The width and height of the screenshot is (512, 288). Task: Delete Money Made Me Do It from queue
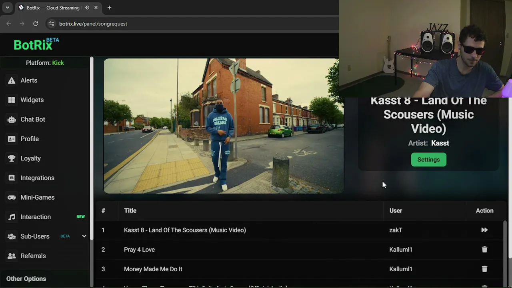(x=484, y=269)
